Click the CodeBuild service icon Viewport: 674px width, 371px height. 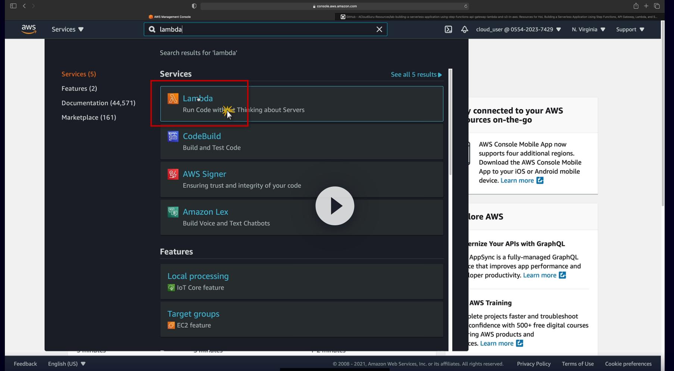point(173,136)
